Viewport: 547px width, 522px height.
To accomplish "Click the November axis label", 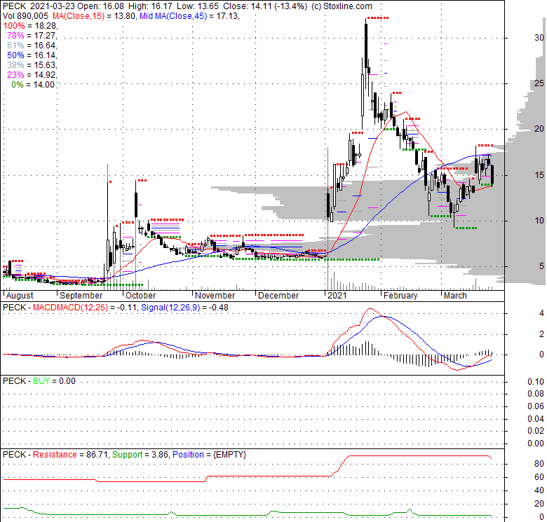I will pyautogui.click(x=215, y=296).
